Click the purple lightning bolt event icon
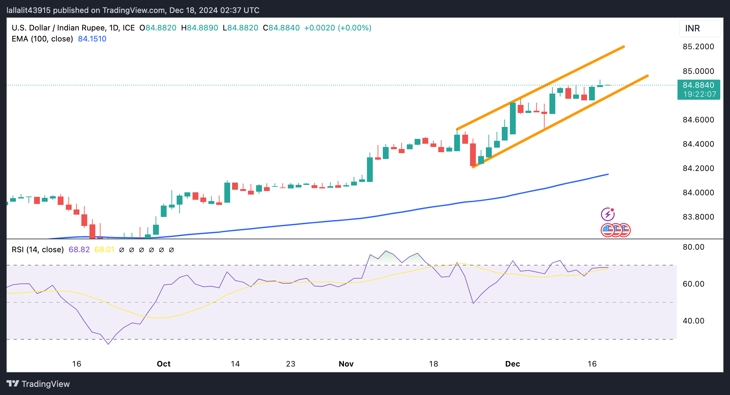Image resolution: width=730 pixels, height=395 pixels. pos(607,214)
